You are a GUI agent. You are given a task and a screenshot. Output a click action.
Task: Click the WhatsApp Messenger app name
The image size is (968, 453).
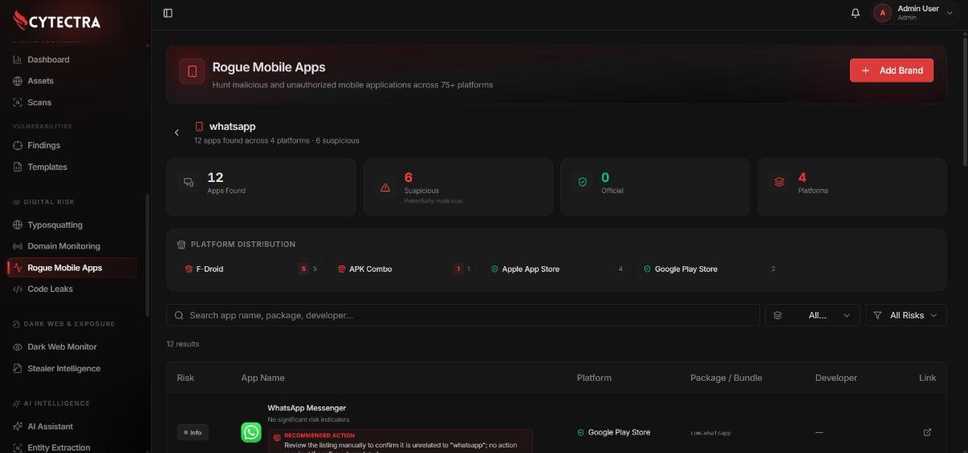[x=307, y=408]
